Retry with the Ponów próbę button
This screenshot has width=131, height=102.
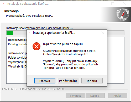68,81
